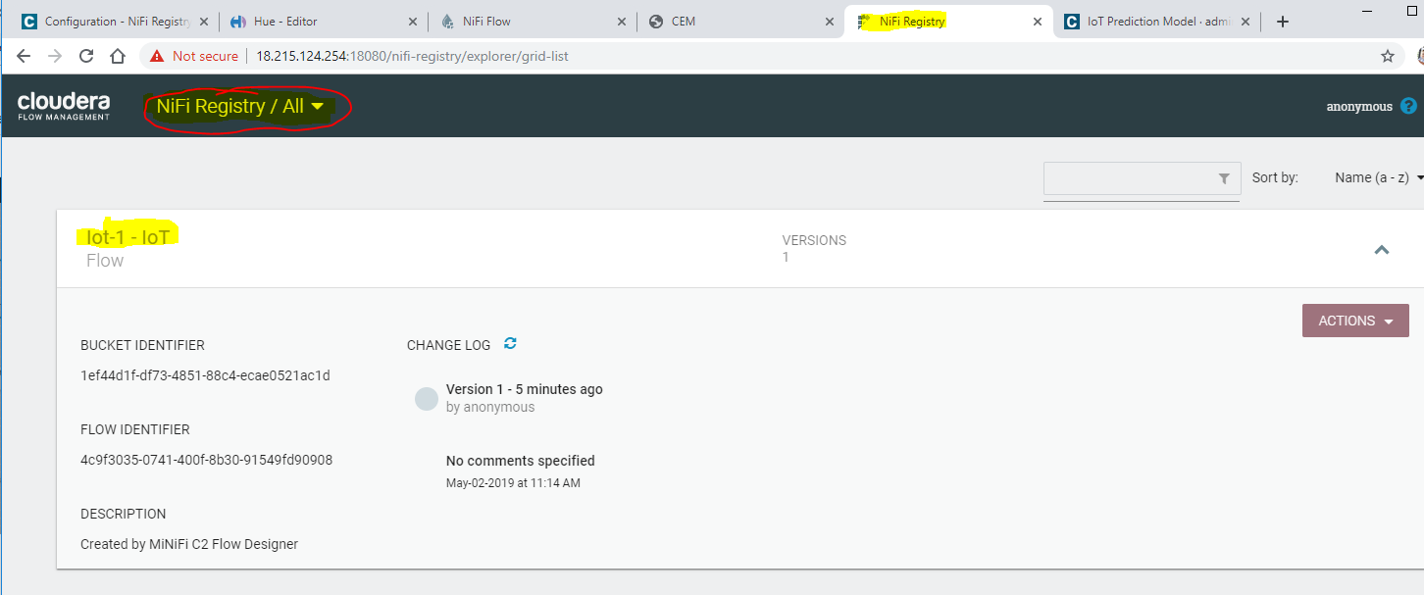Click Version 1 - 5 minutes ago entry
The width and height of the screenshot is (1424, 595).
click(x=524, y=389)
